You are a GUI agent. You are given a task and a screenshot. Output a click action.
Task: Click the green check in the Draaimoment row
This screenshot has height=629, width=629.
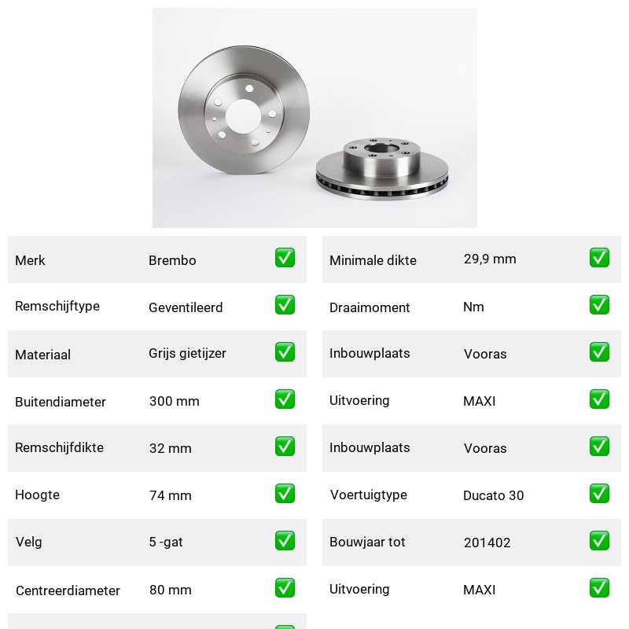click(599, 305)
